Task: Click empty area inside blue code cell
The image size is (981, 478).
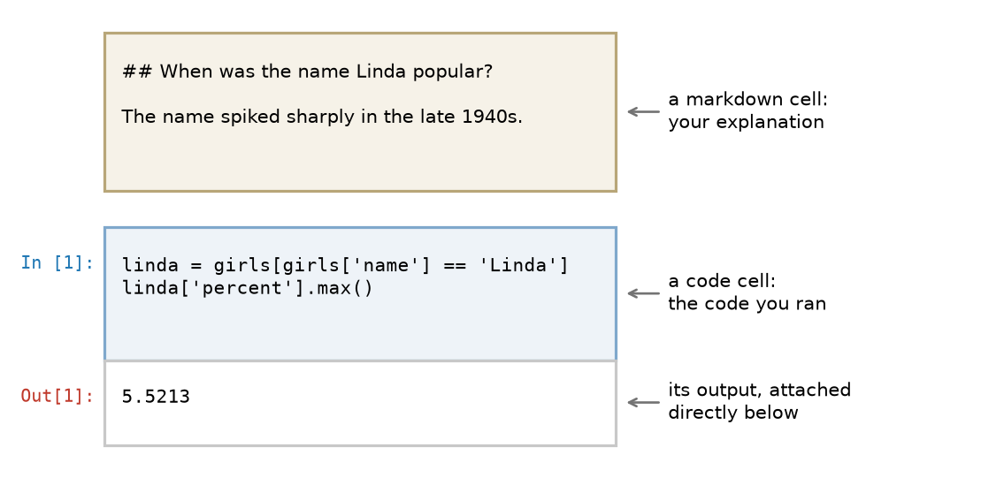Action: tap(360, 330)
